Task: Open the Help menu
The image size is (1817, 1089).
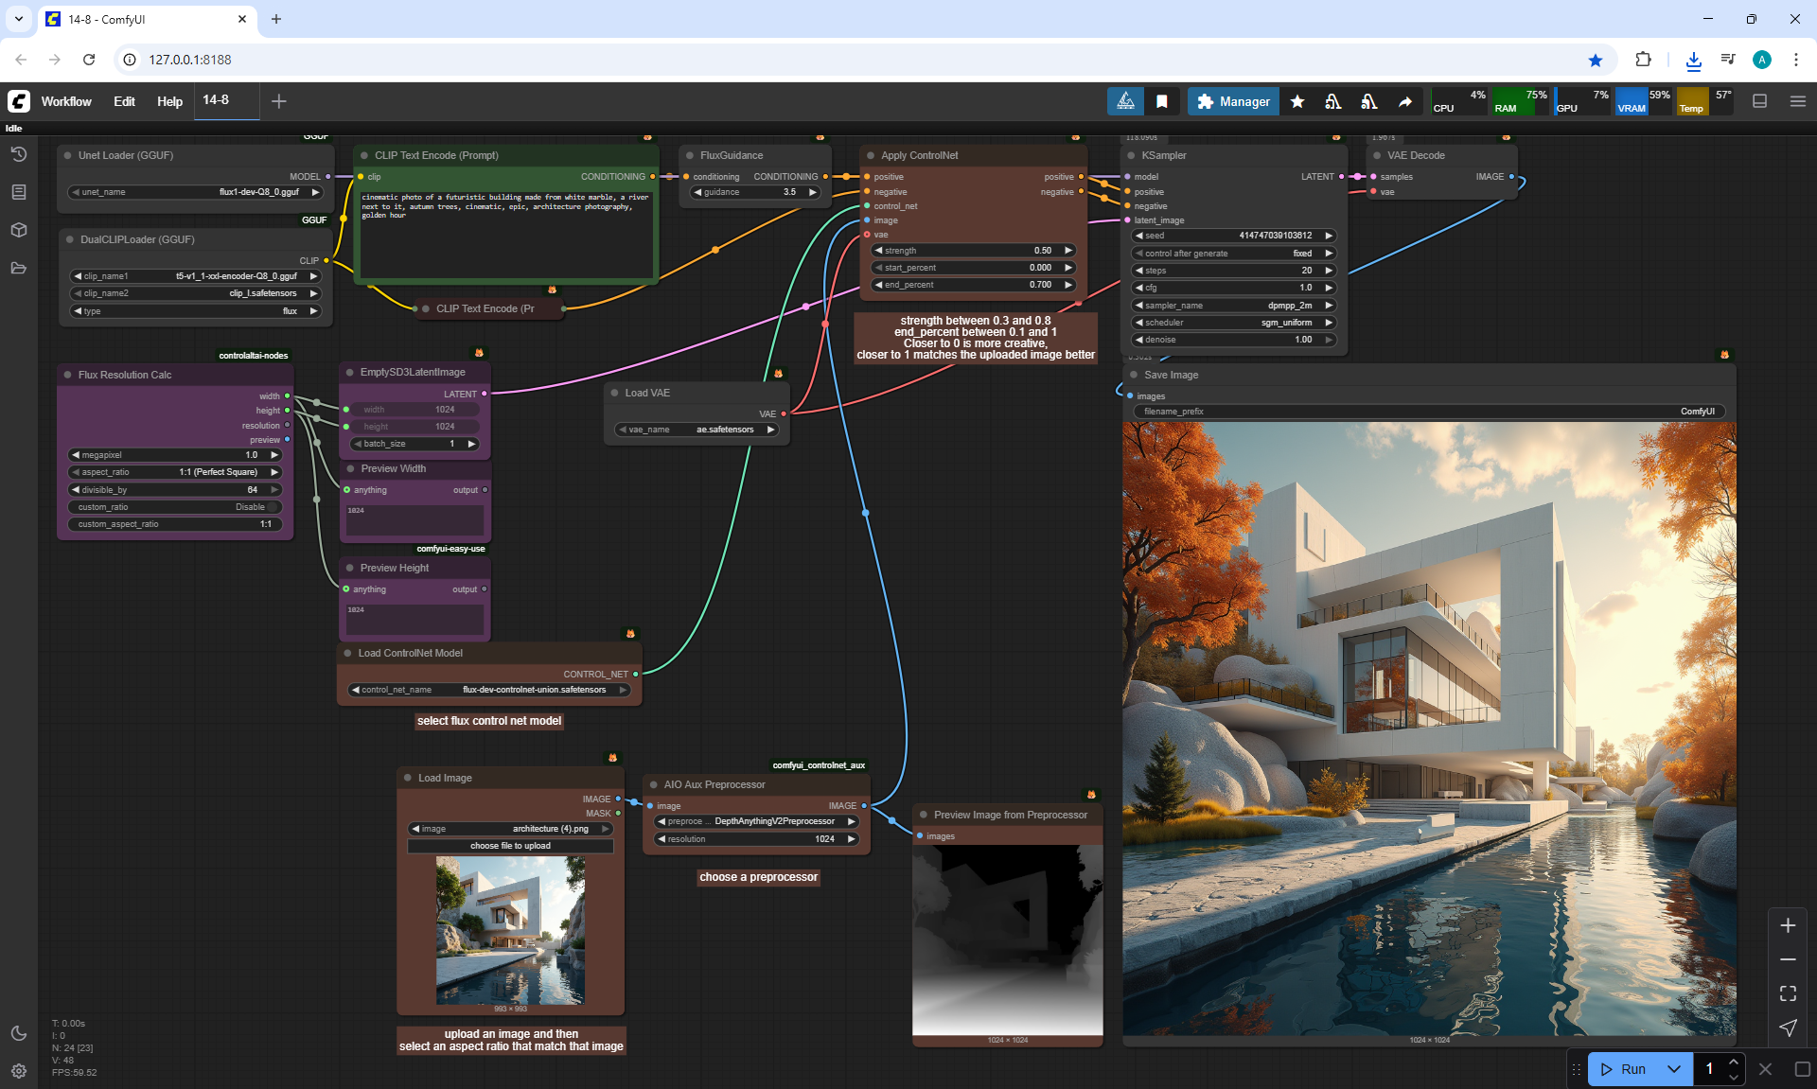Action: click(169, 101)
